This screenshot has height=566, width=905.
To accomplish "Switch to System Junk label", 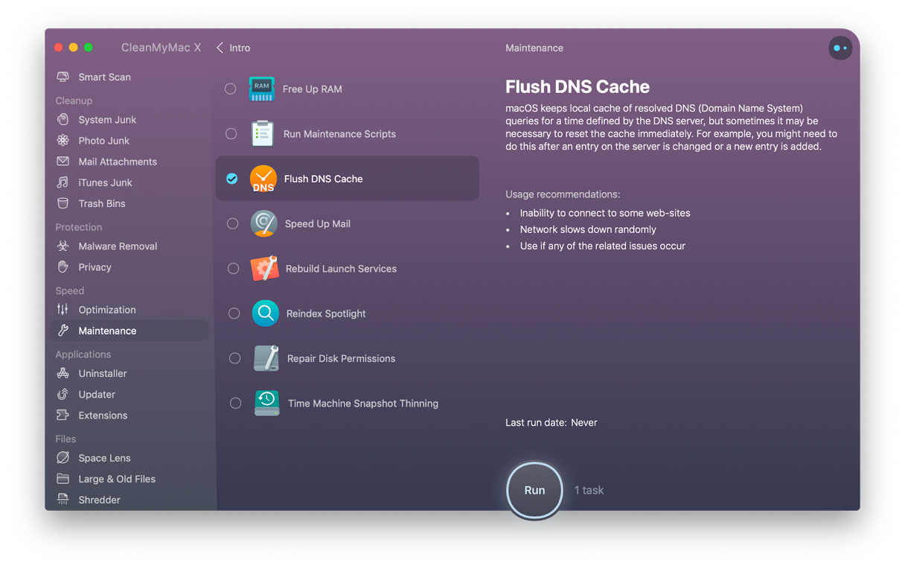I will click(x=107, y=119).
